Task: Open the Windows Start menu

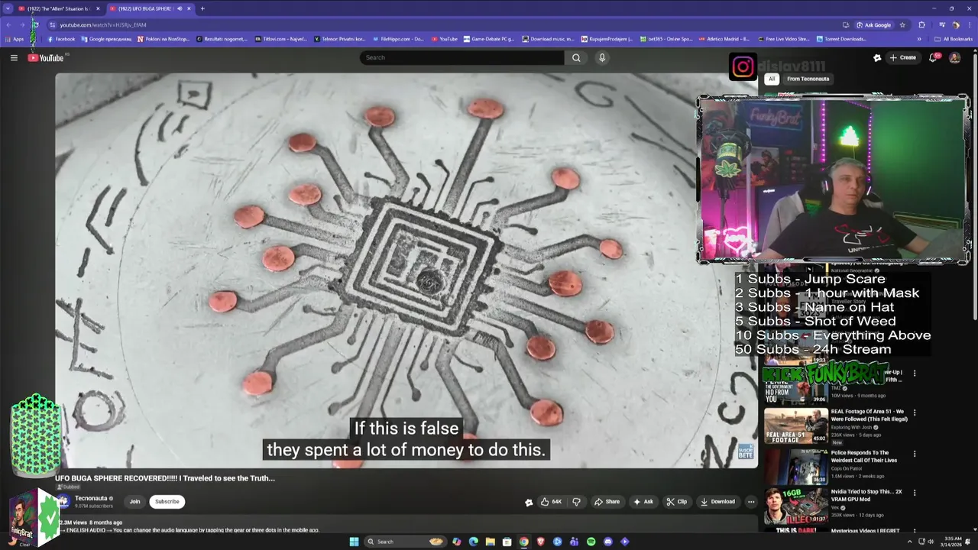Action: tap(354, 542)
